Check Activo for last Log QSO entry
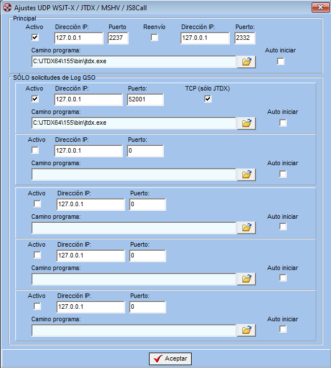The width and height of the screenshot is (331, 368). pos(37,306)
